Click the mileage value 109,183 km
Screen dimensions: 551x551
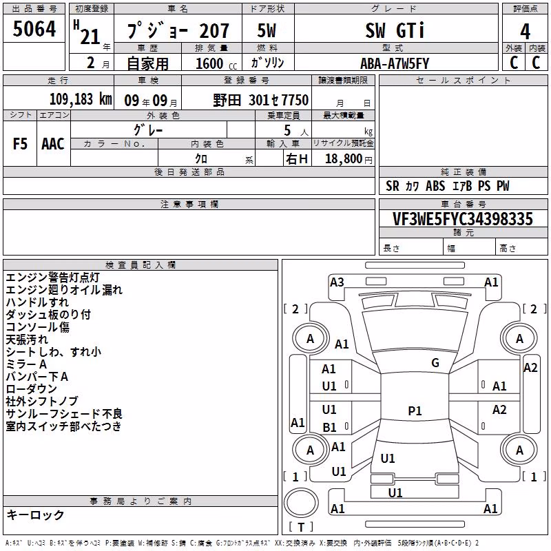[x=81, y=99]
